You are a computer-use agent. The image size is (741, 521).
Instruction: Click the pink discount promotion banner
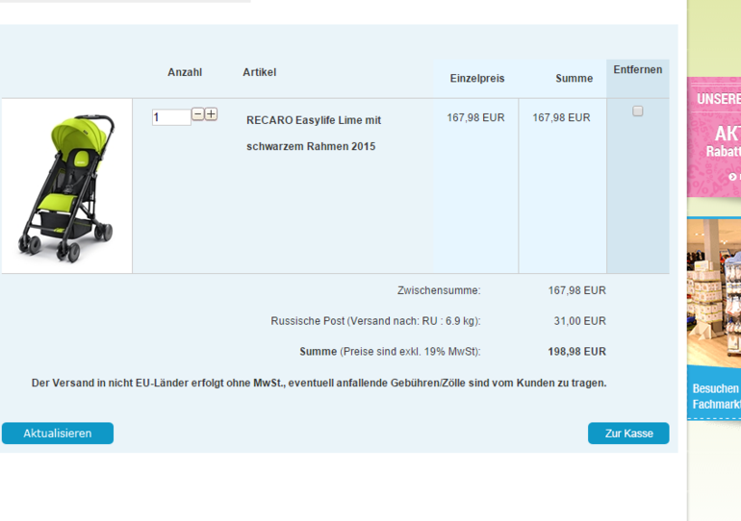pos(714,137)
